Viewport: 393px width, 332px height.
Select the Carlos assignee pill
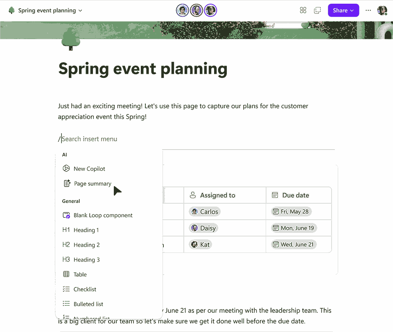204,211
